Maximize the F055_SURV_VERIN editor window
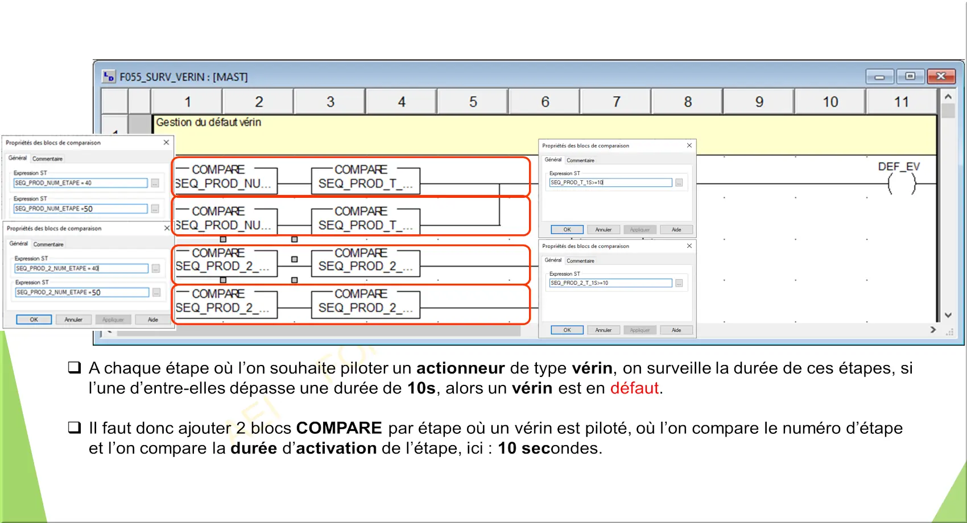This screenshot has height=523, width=967. pyautogui.click(x=910, y=76)
